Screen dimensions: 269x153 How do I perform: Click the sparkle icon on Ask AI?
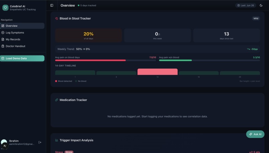click(250, 134)
